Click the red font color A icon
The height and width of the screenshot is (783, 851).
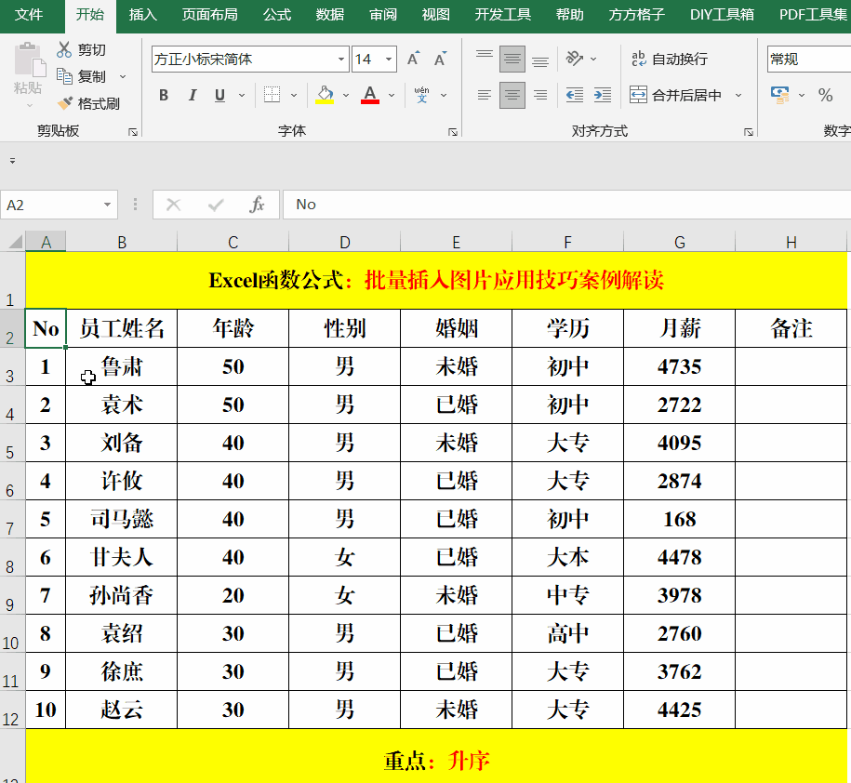pos(370,95)
